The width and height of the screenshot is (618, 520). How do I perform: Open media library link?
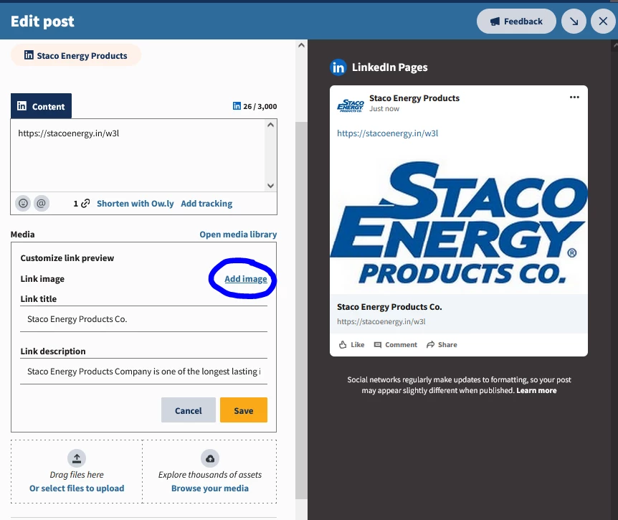pos(238,234)
